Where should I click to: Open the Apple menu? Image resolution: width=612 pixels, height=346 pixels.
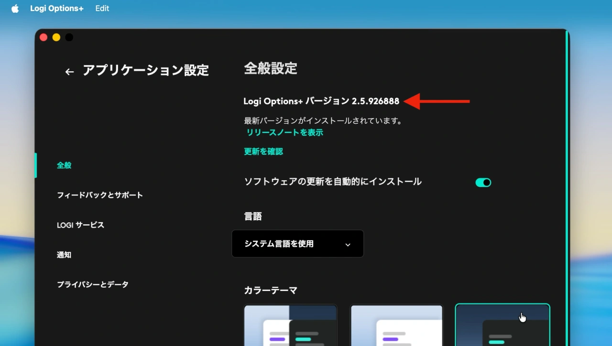15,9
